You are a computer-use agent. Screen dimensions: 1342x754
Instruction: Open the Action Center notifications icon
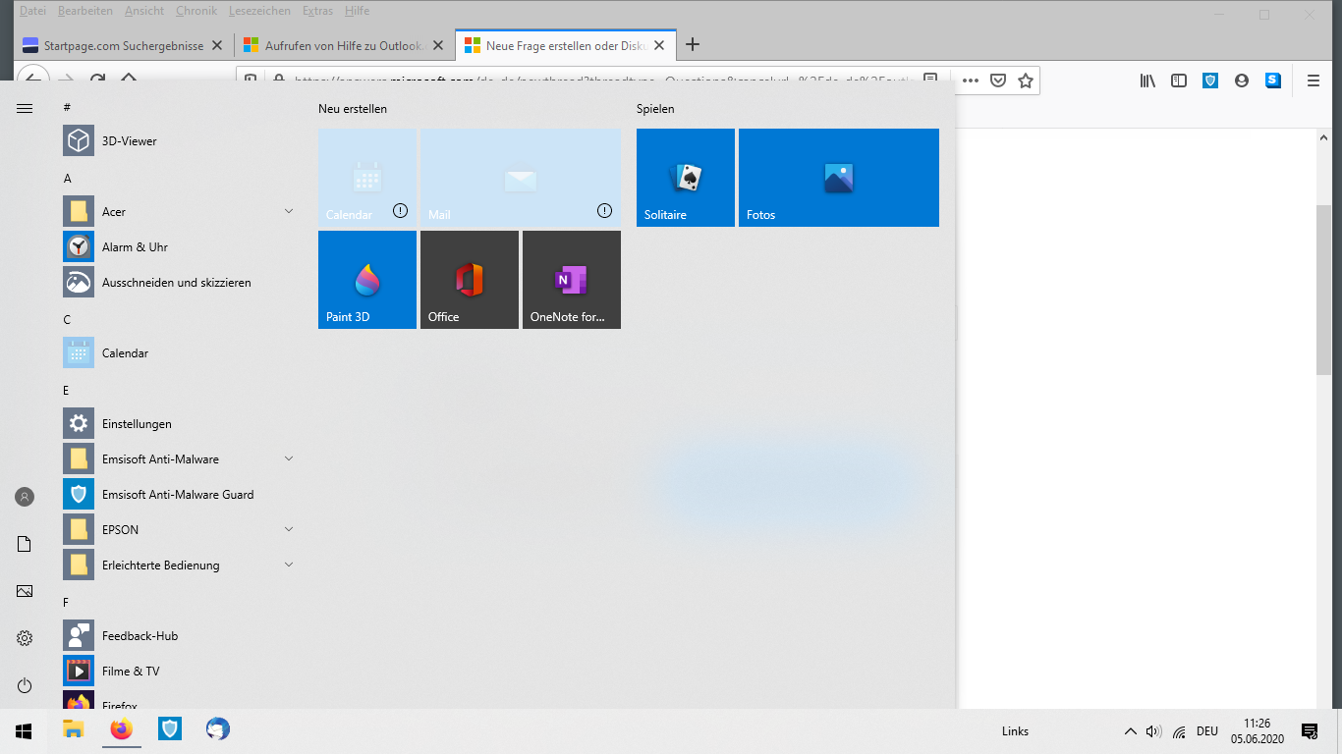pos(1310,731)
